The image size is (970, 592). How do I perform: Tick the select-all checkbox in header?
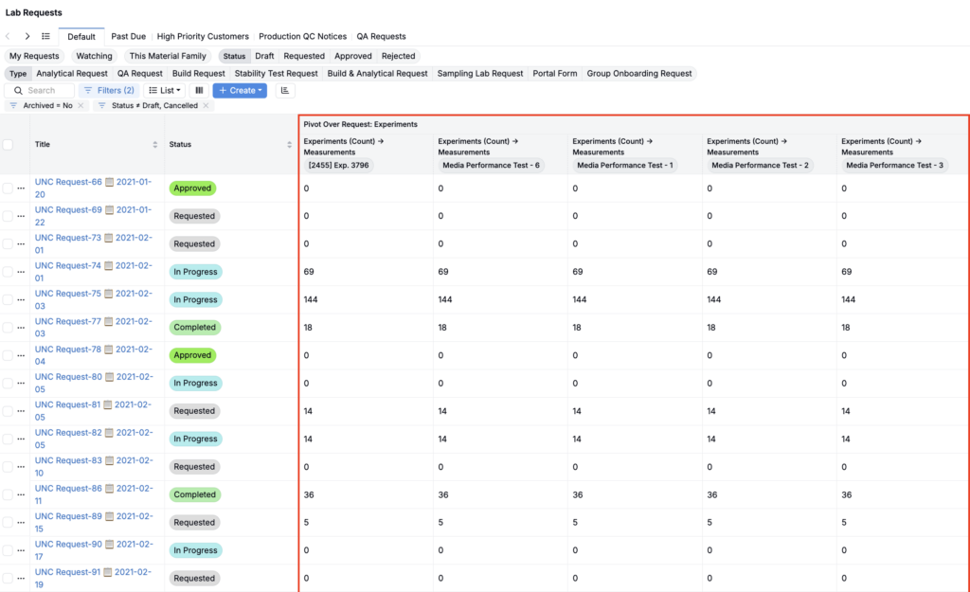click(9, 145)
